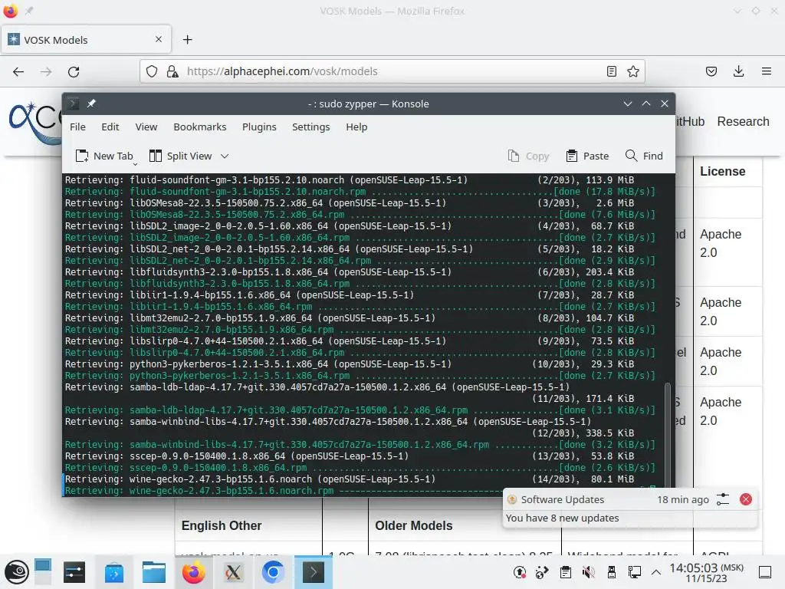Open the Konsole File menu
This screenshot has height=589, width=785.
77,127
